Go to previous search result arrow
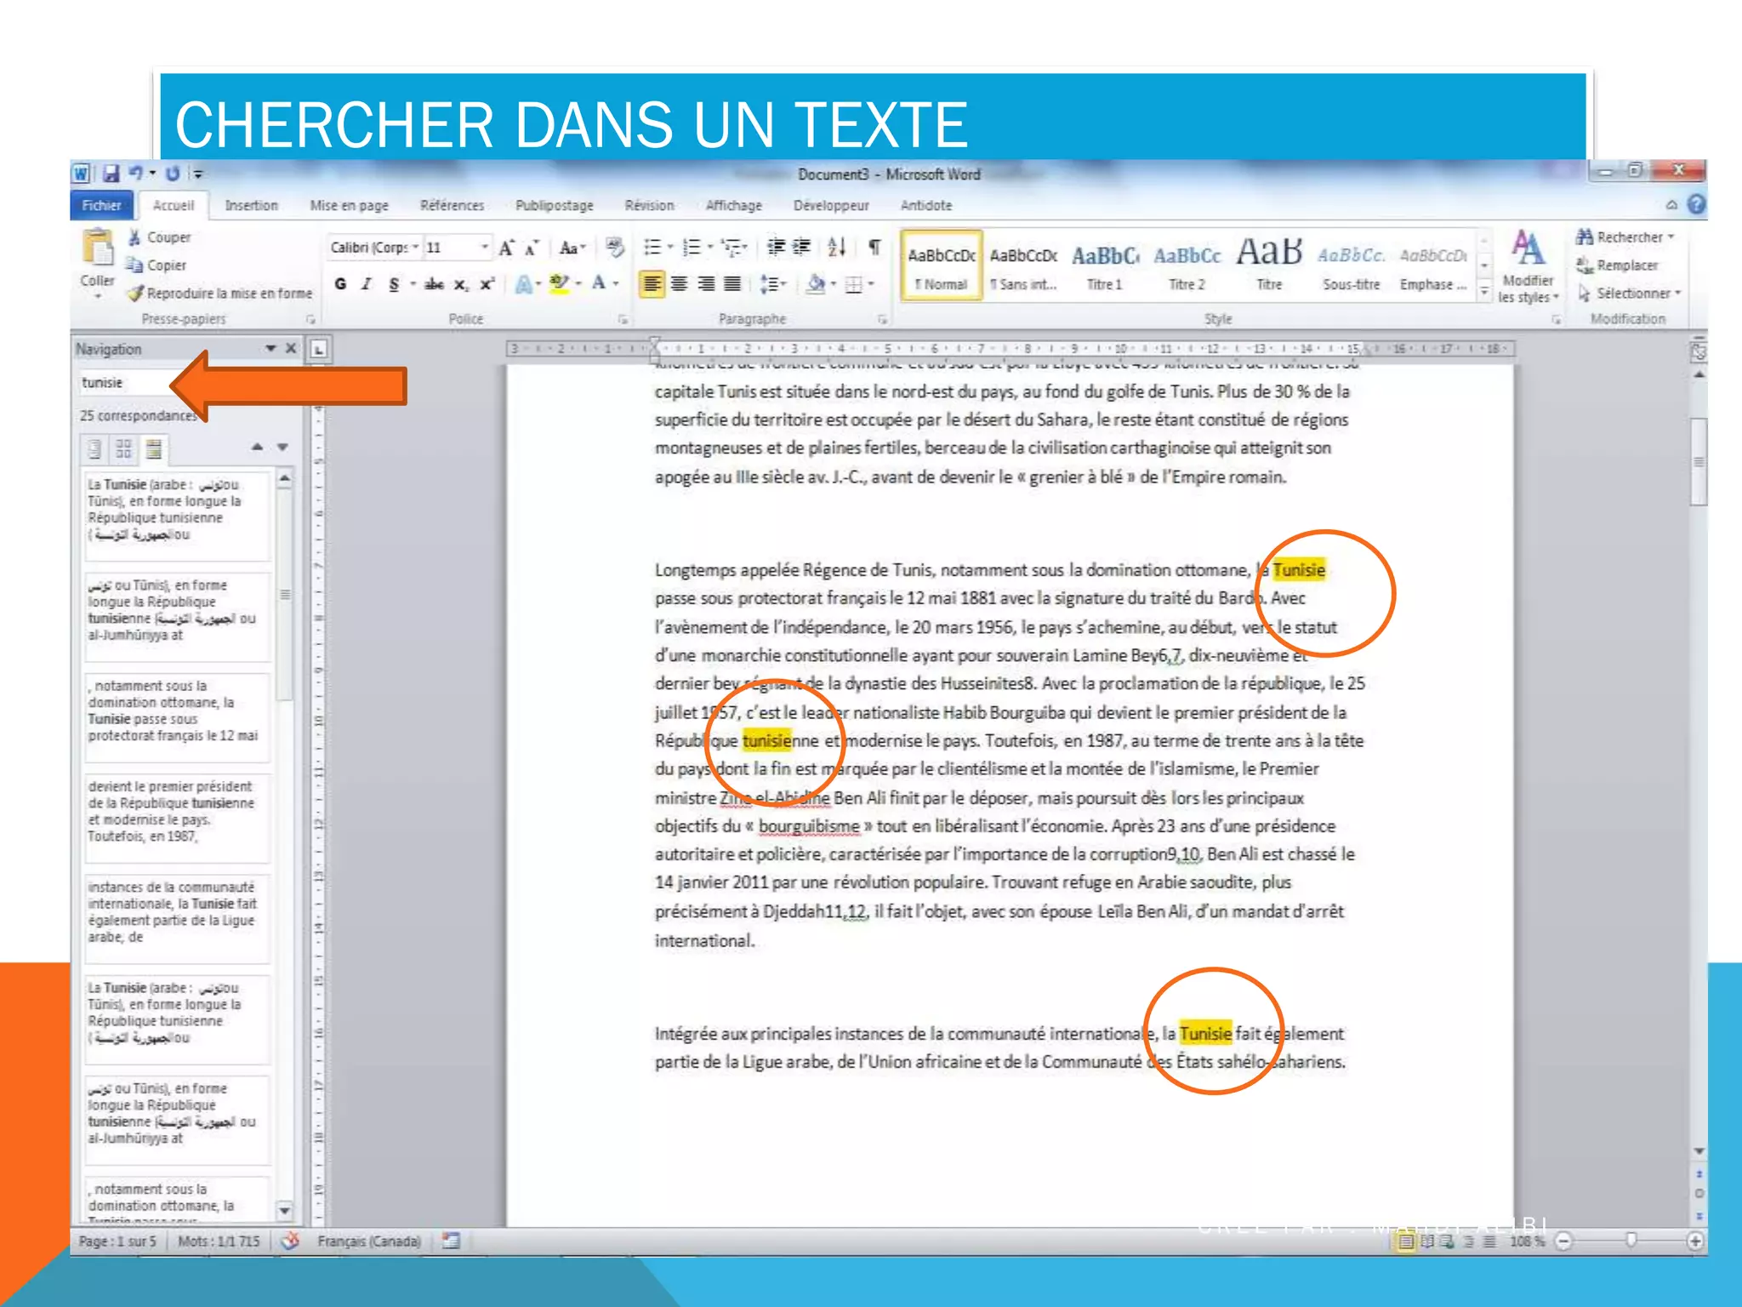The width and height of the screenshot is (1742, 1307). coord(257,448)
